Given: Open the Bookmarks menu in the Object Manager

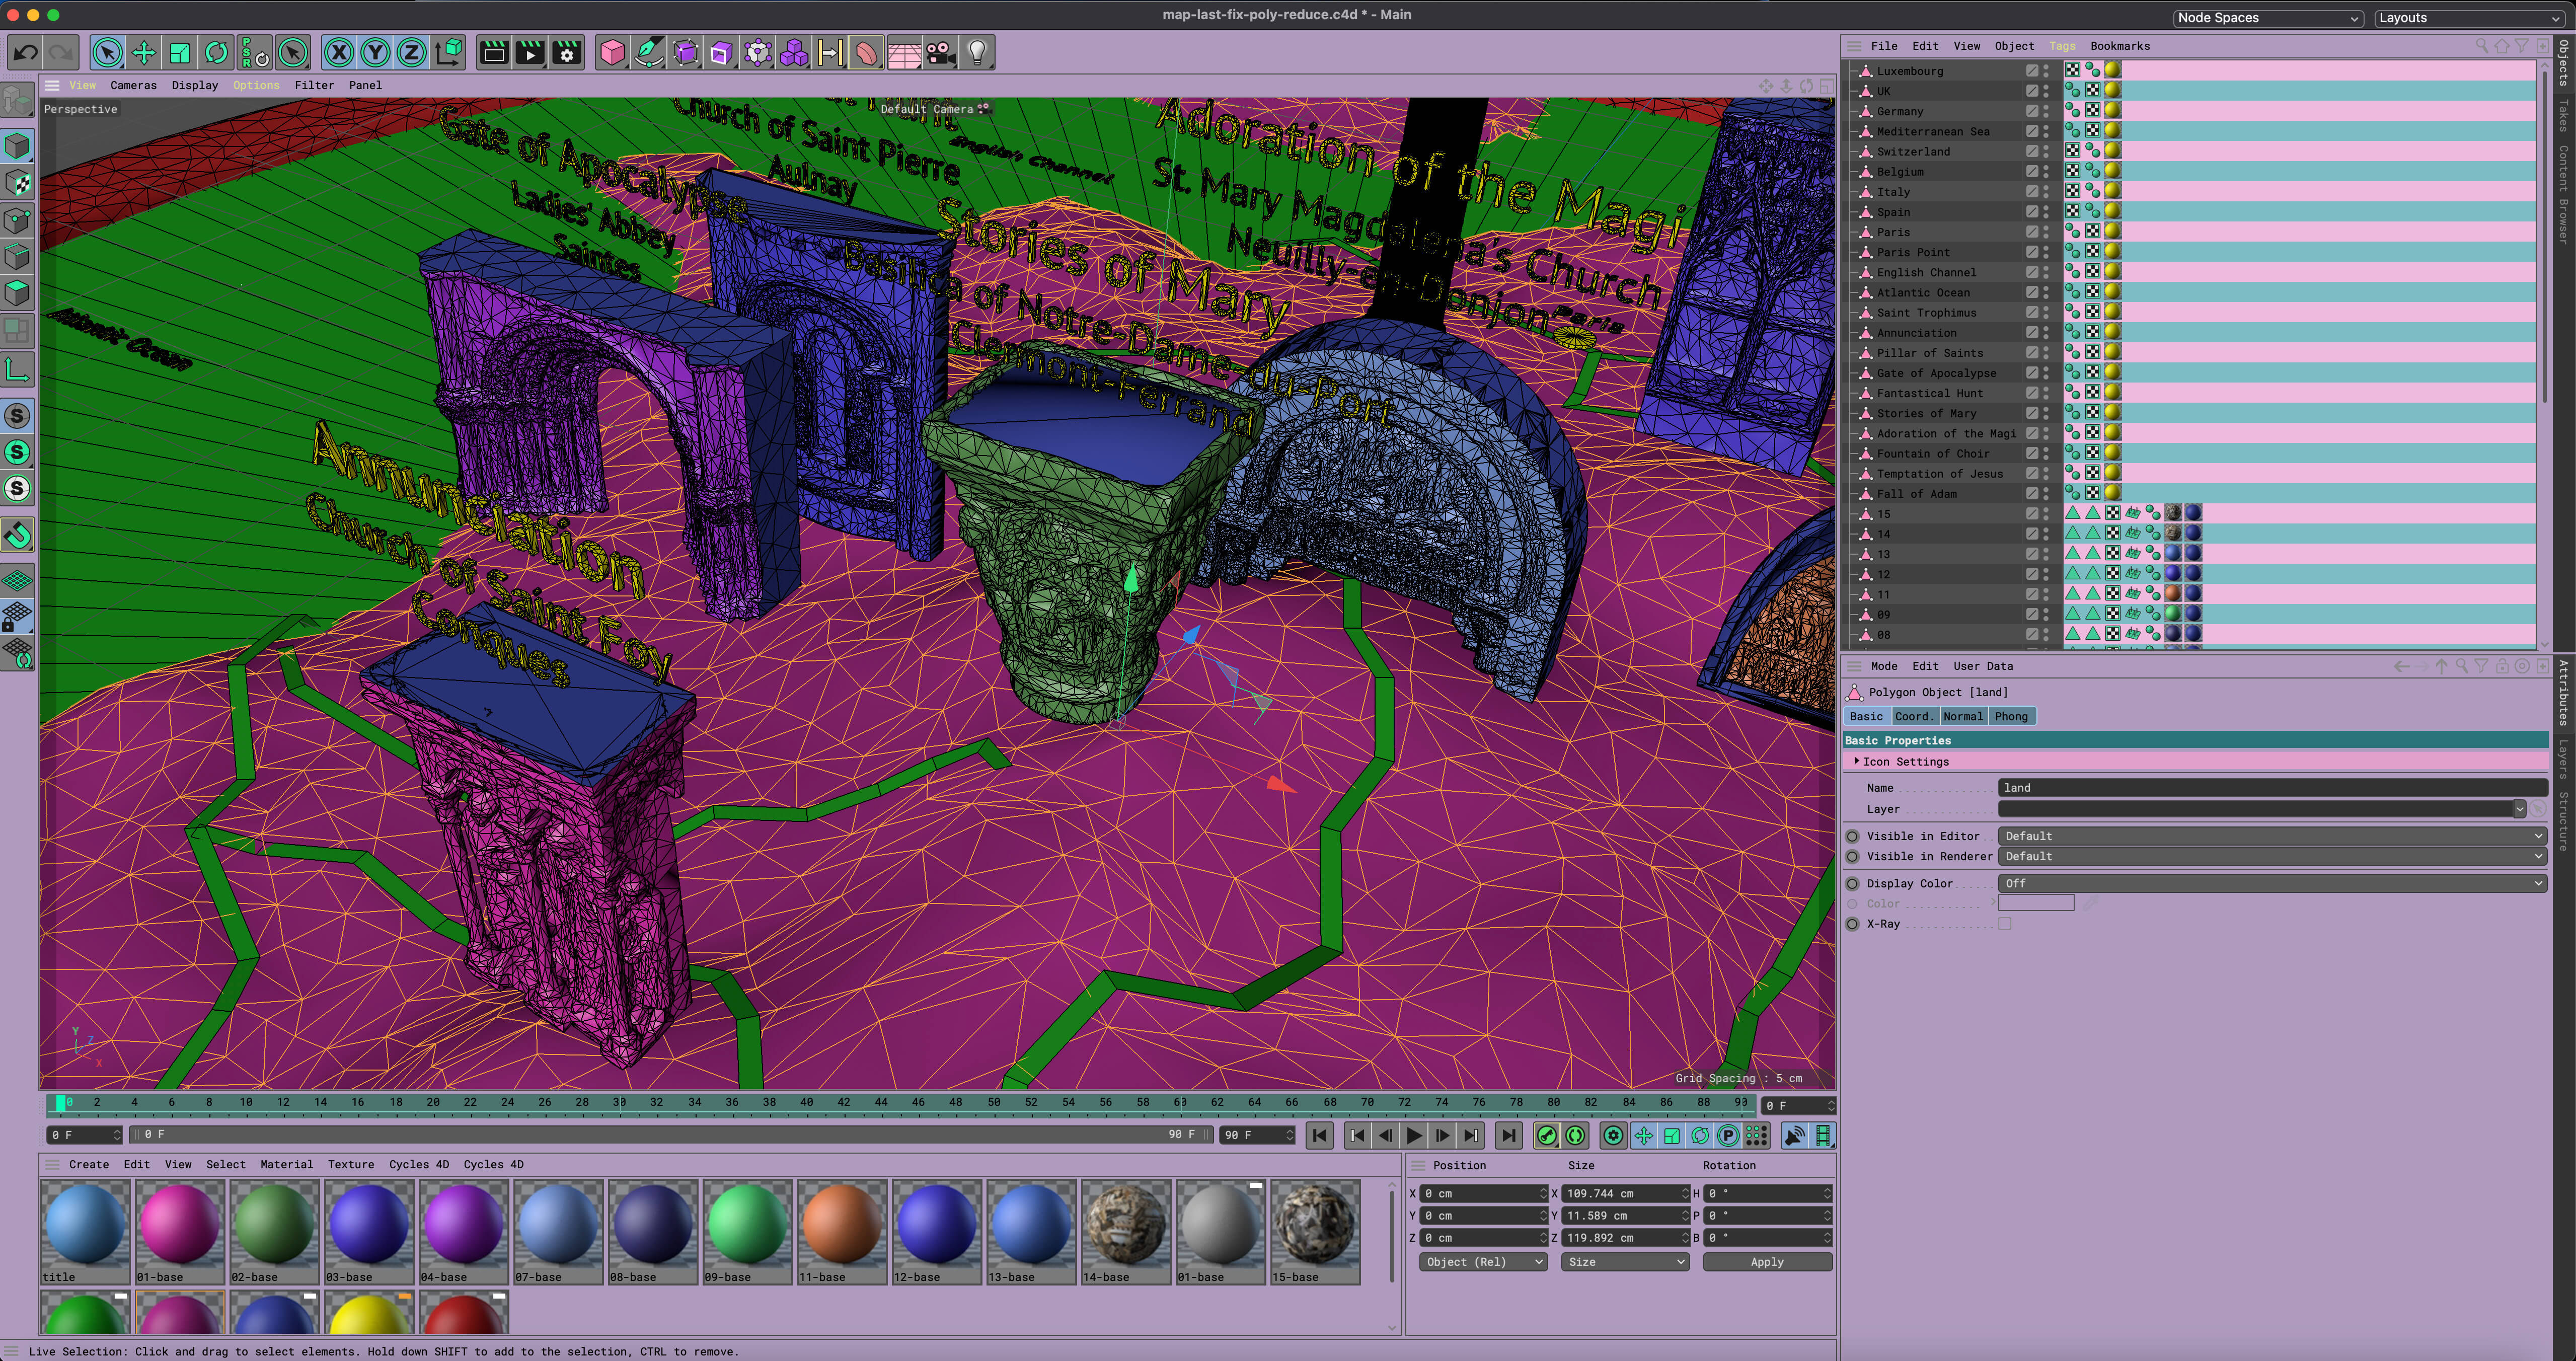Looking at the screenshot, I should pyautogui.click(x=2120, y=46).
